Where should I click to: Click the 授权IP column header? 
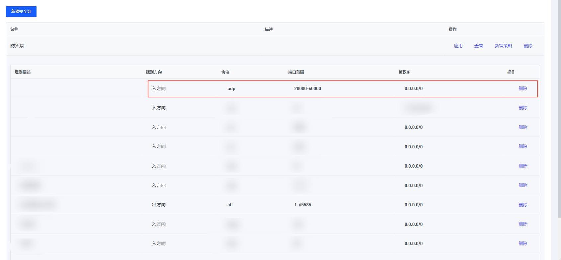404,72
